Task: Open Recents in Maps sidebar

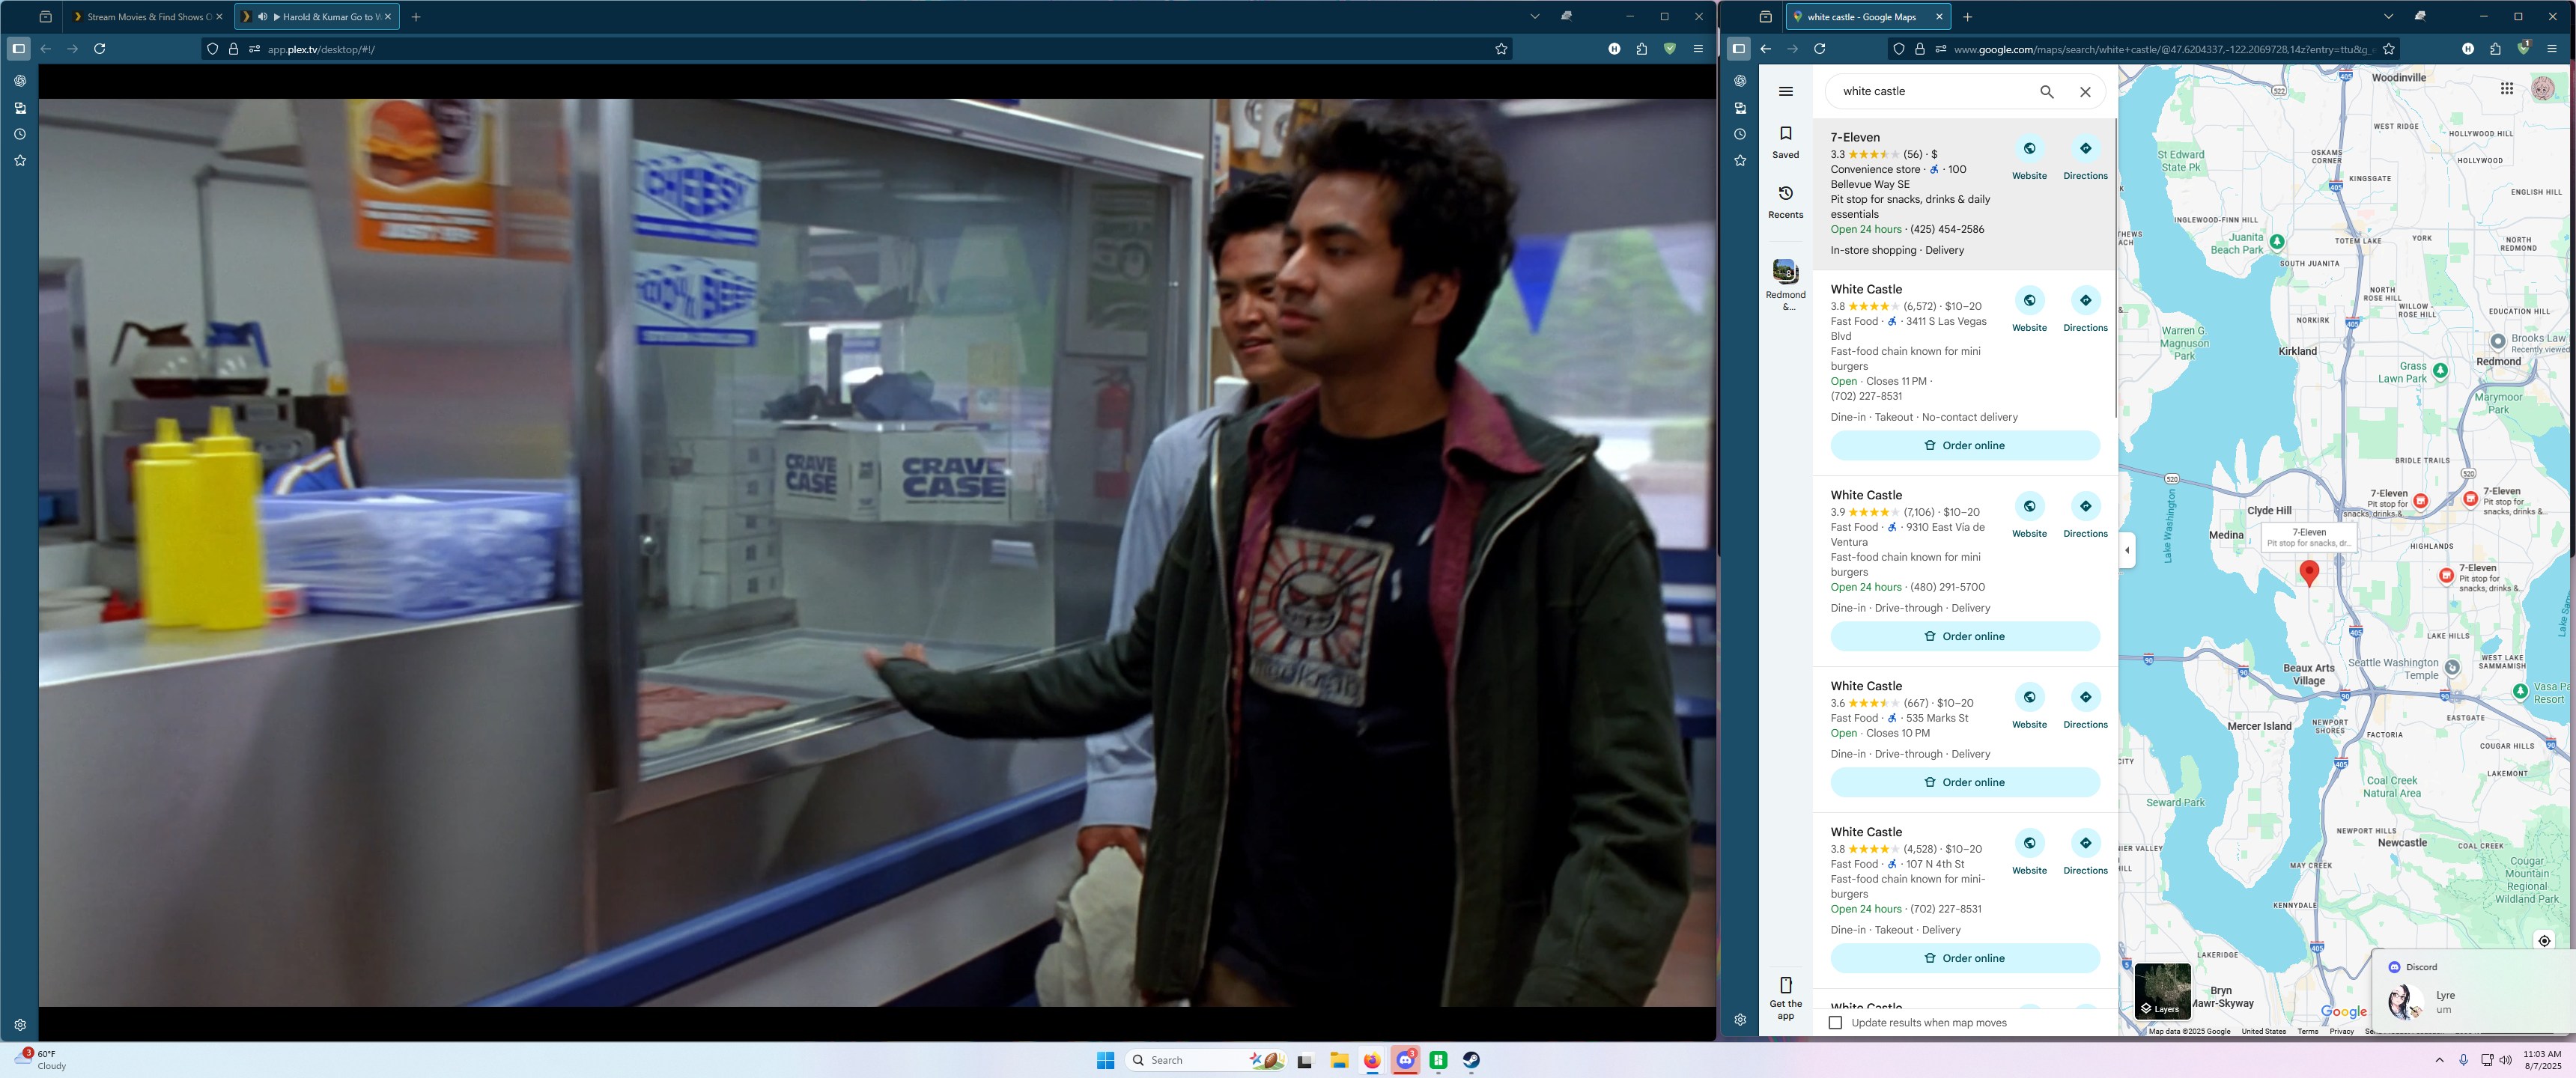Action: pyautogui.click(x=1785, y=200)
